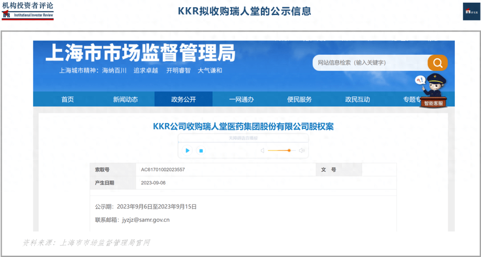Screen dimensions: 481x257
Task: Select the 政务公开 navigation tab
Action: tap(183, 100)
